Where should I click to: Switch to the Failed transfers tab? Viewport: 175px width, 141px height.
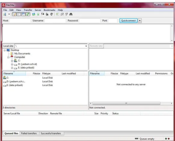pyautogui.click(x=29, y=133)
